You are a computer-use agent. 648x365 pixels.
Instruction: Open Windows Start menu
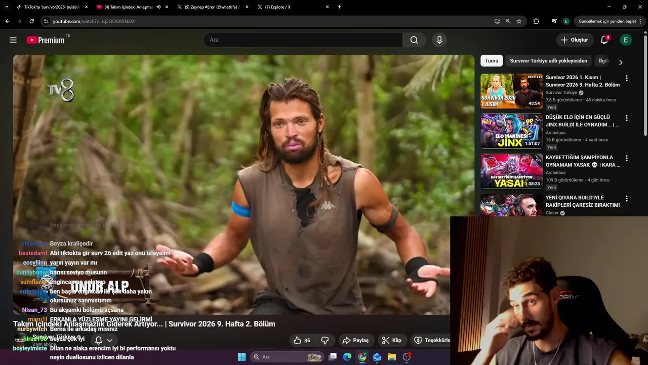coord(241,357)
